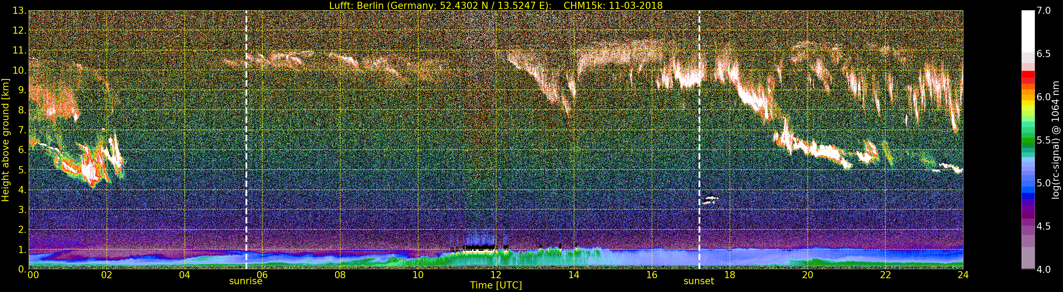Click the 13 tick on the height axis
This screenshot has height=292, width=1063.
click(x=19, y=11)
